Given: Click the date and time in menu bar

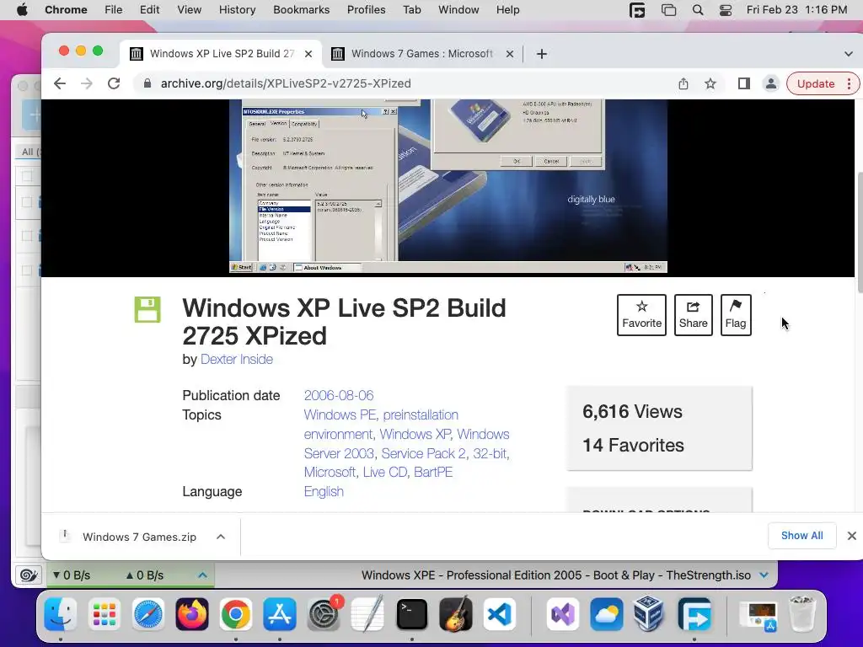Looking at the screenshot, I should point(796,10).
